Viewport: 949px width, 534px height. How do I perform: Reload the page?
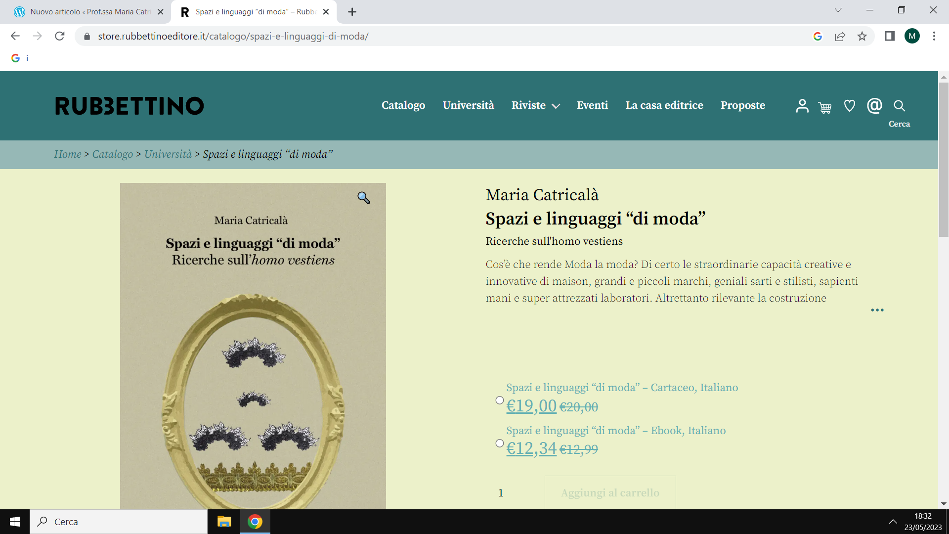[x=59, y=36]
